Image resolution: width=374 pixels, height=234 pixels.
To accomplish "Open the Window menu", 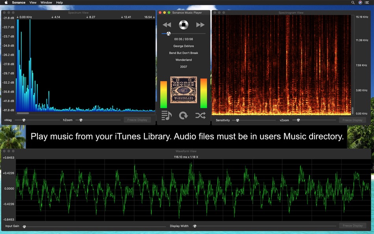I will coord(46,3).
